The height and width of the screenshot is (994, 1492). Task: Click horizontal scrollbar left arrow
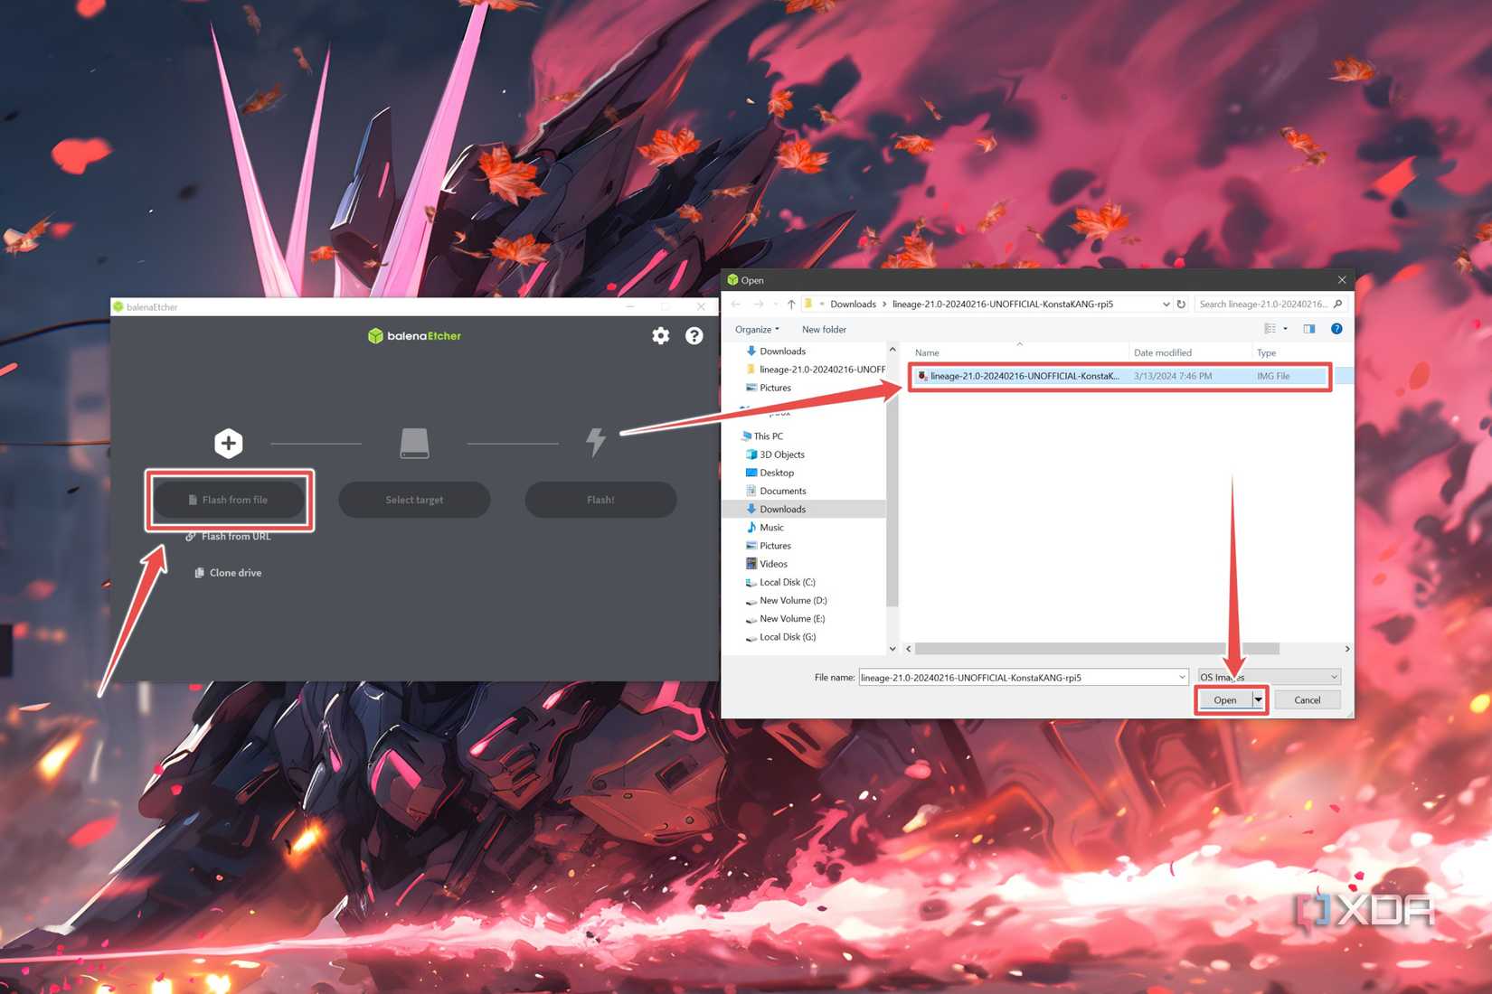click(x=909, y=649)
